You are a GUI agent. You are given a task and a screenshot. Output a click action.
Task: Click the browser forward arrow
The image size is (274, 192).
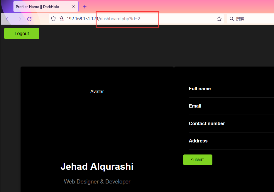pyautogui.click(x=19, y=19)
